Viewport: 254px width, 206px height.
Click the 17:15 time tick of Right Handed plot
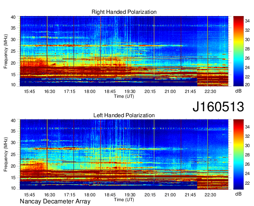(69, 91)
